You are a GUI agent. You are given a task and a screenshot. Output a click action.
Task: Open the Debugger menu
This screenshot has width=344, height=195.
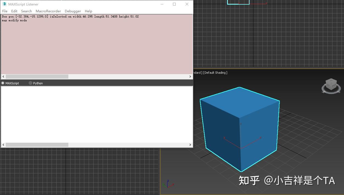[73, 11]
